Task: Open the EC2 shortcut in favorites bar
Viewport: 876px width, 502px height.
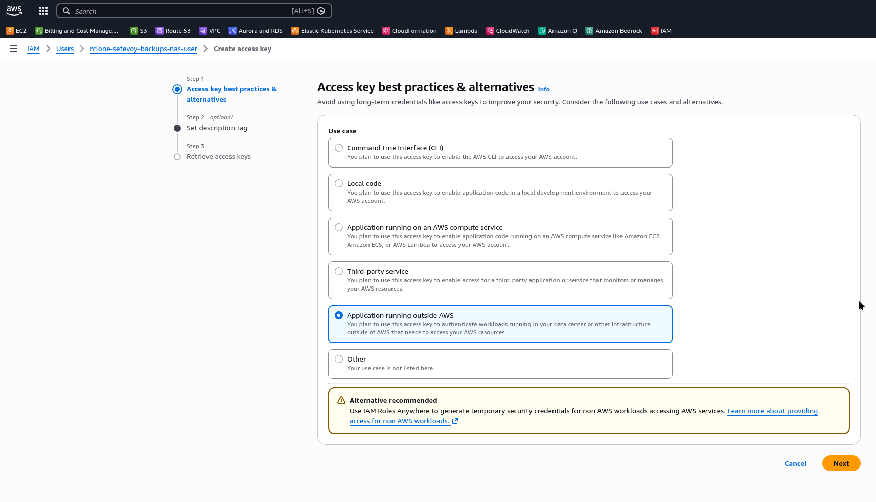Action: click(16, 31)
